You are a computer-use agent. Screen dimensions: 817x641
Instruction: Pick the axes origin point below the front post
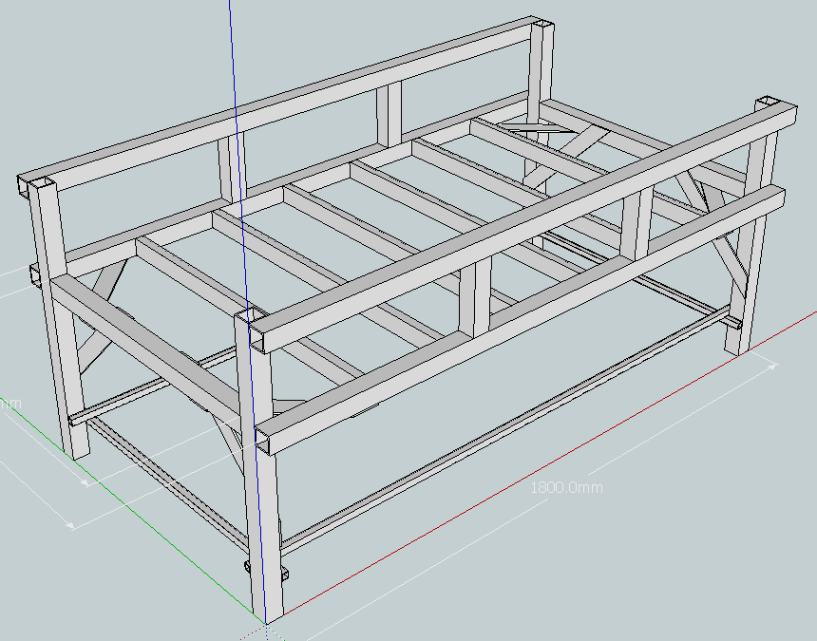coord(265,624)
